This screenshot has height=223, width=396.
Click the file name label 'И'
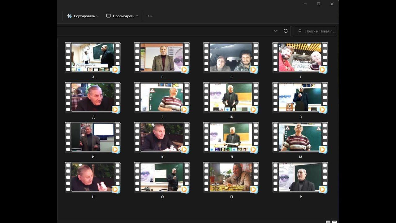(x=93, y=157)
